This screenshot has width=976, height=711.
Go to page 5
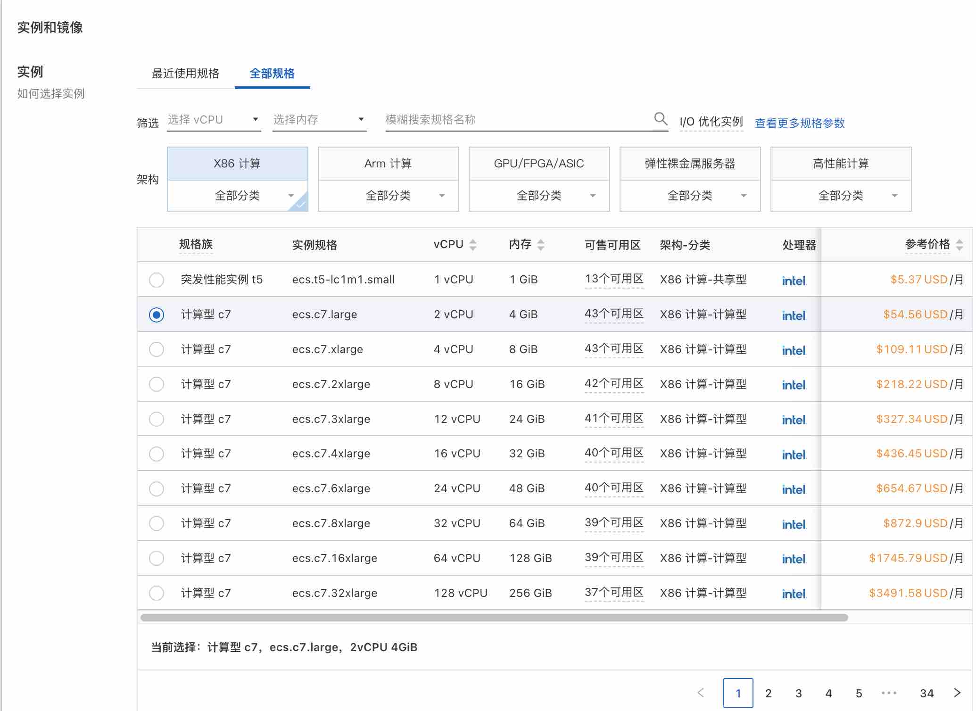coord(859,693)
